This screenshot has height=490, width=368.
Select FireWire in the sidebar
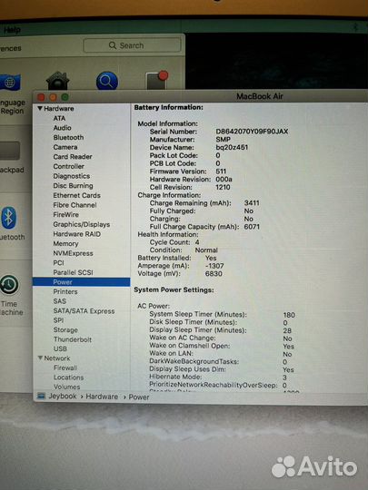tap(65, 215)
